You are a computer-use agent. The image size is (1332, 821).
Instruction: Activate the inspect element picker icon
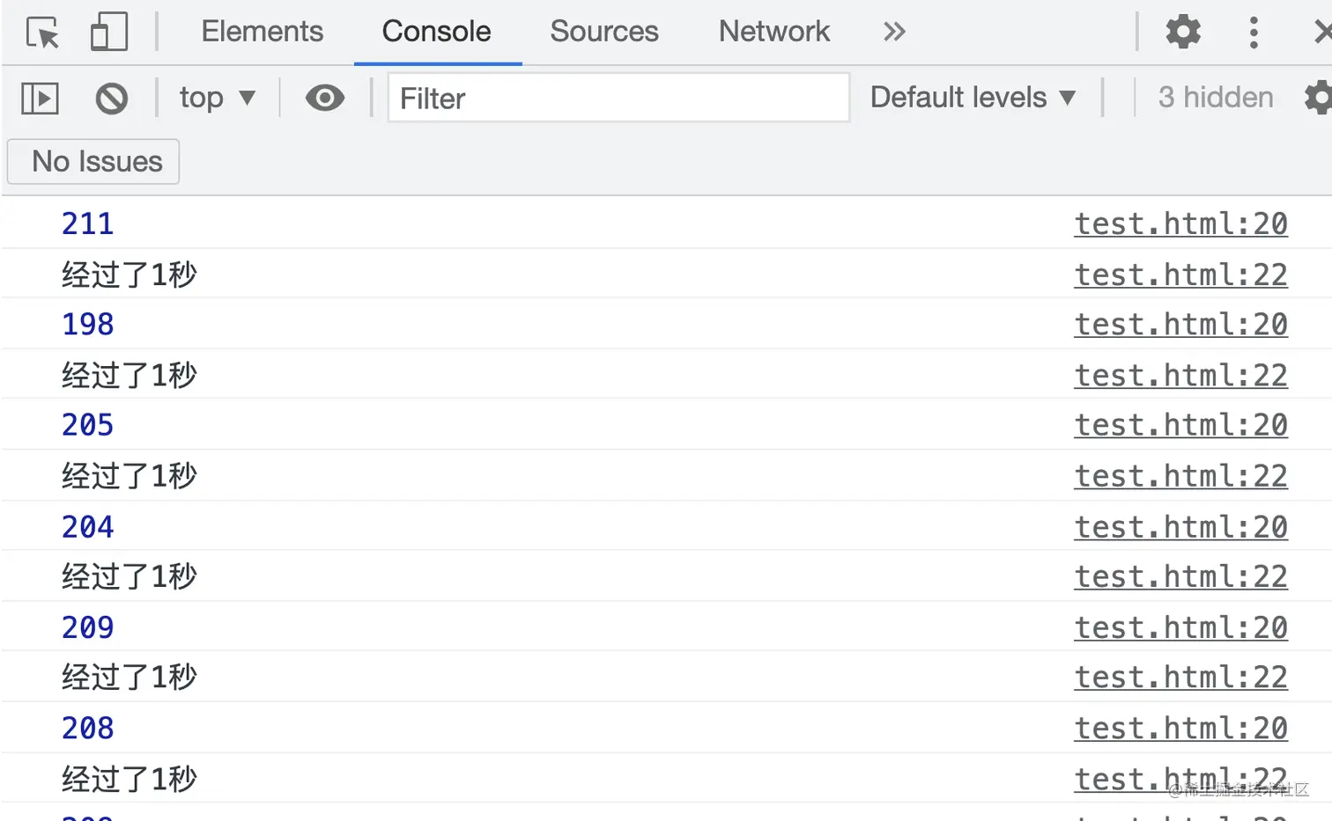(42, 33)
